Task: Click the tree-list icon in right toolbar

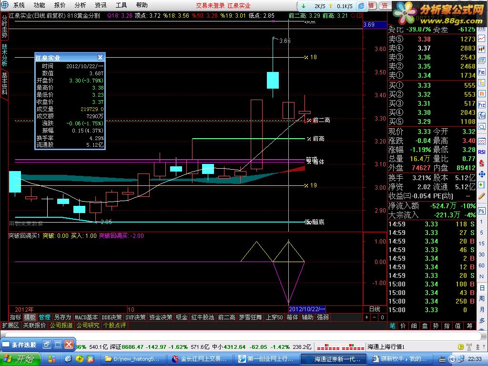Action: point(482,83)
